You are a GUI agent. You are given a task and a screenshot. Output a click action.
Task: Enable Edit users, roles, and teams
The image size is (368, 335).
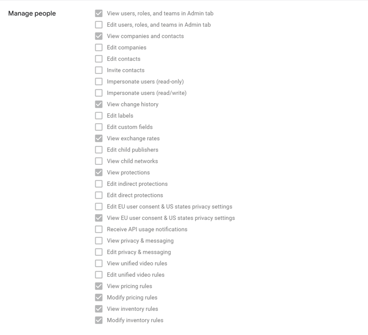[99, 25]
